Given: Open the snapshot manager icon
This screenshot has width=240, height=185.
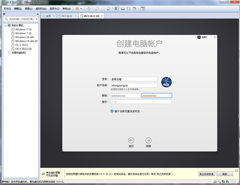Looking at the screenshot, I should [x=109, y=9].
